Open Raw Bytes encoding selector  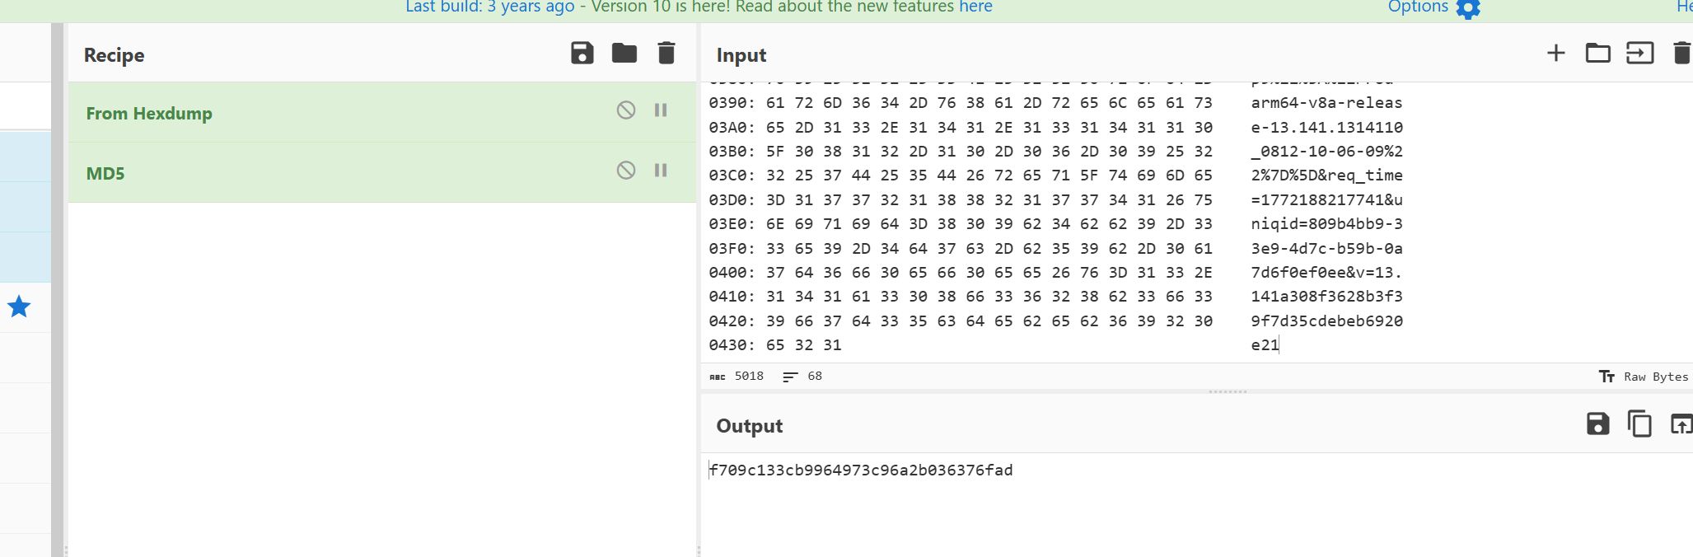(1644, 377)
